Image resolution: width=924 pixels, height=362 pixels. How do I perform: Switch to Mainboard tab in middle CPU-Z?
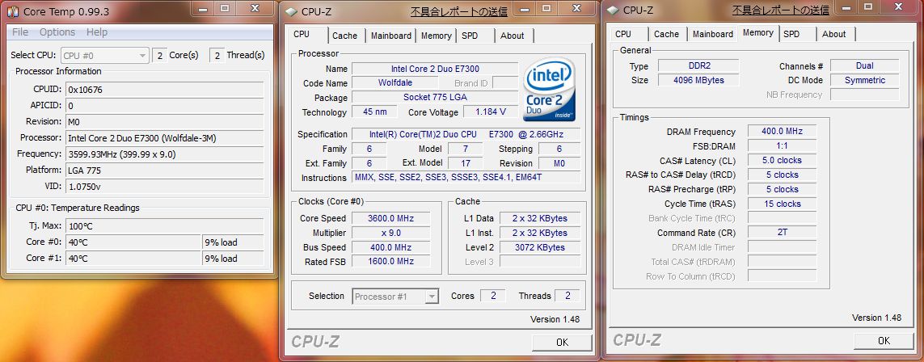pyautogui.click(x=391, y=36)
